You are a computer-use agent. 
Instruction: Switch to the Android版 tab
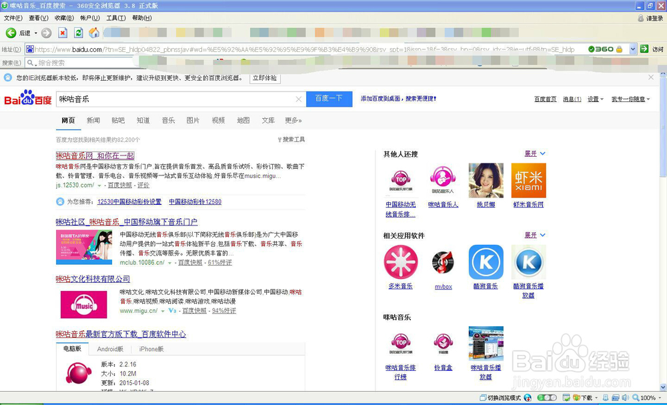(x=110, y=349)
